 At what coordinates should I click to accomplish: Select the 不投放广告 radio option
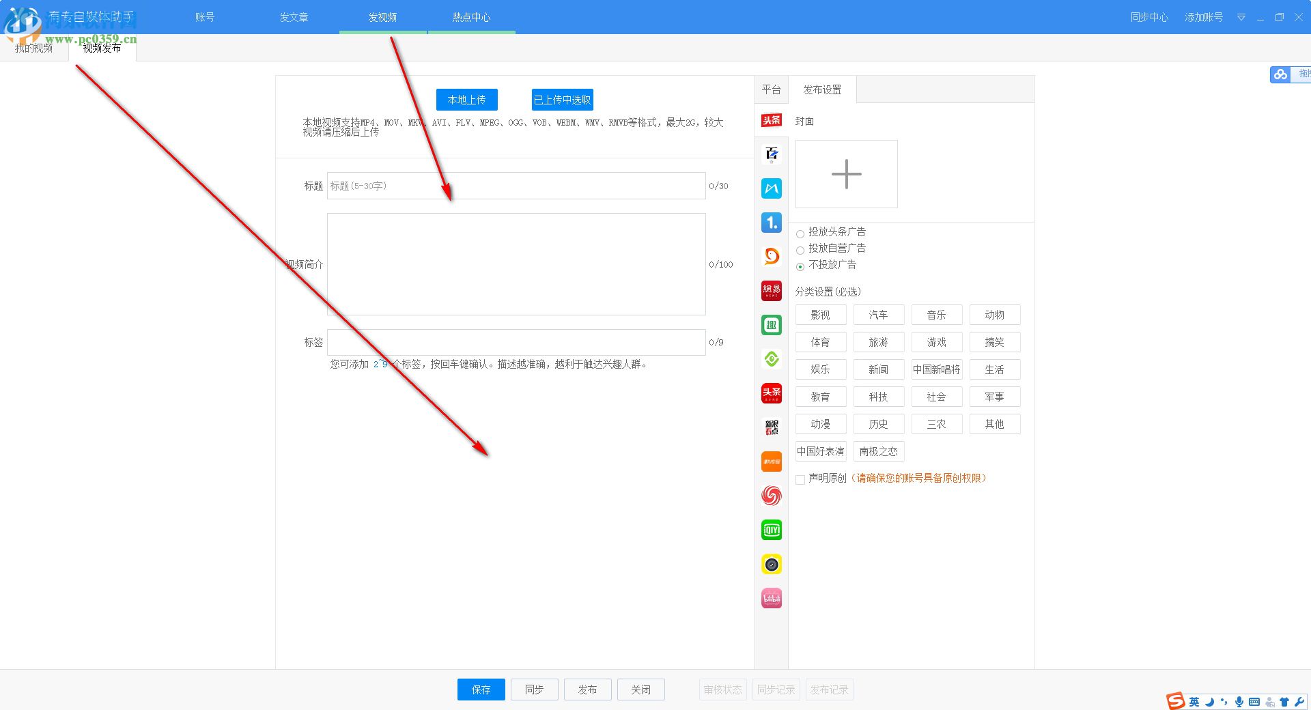800,267
